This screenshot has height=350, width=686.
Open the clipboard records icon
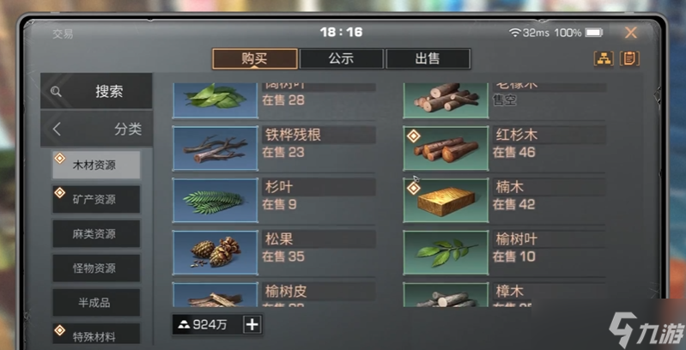tap(629, 58)
